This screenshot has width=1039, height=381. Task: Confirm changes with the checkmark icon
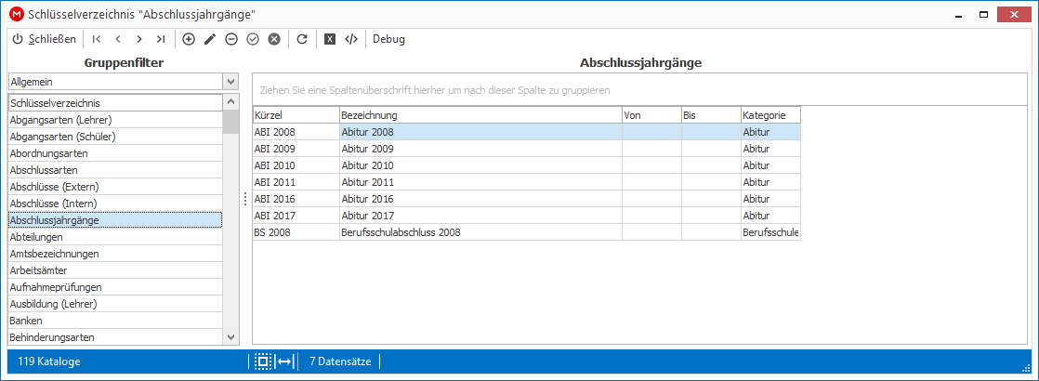pyautogui.click(x=253, y=39)
